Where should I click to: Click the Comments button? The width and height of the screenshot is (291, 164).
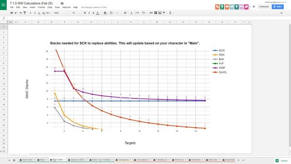264,7
